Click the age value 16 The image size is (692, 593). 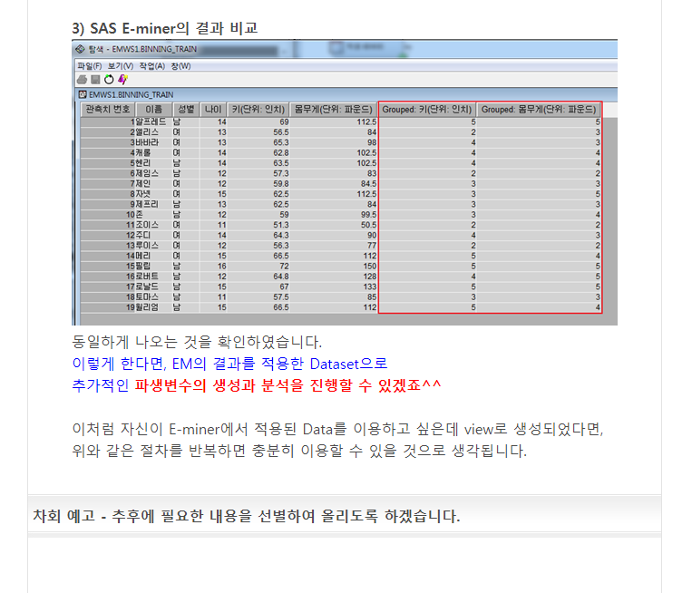coord(222,266)
